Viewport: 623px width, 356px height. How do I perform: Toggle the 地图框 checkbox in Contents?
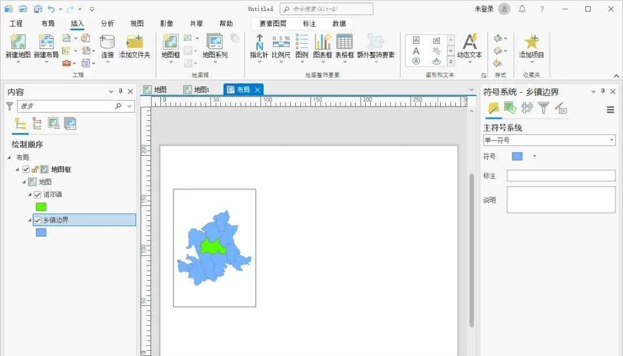(x=25, y=169)
